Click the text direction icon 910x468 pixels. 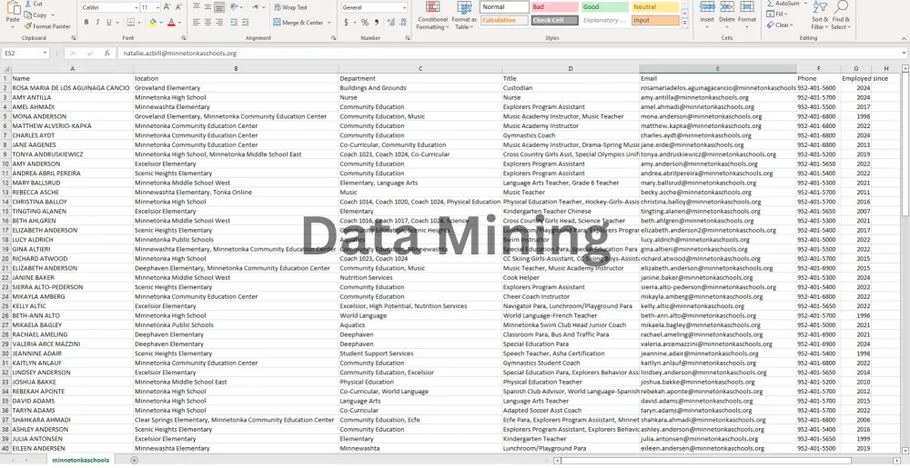pyautogui.click(x=256, y=7)
